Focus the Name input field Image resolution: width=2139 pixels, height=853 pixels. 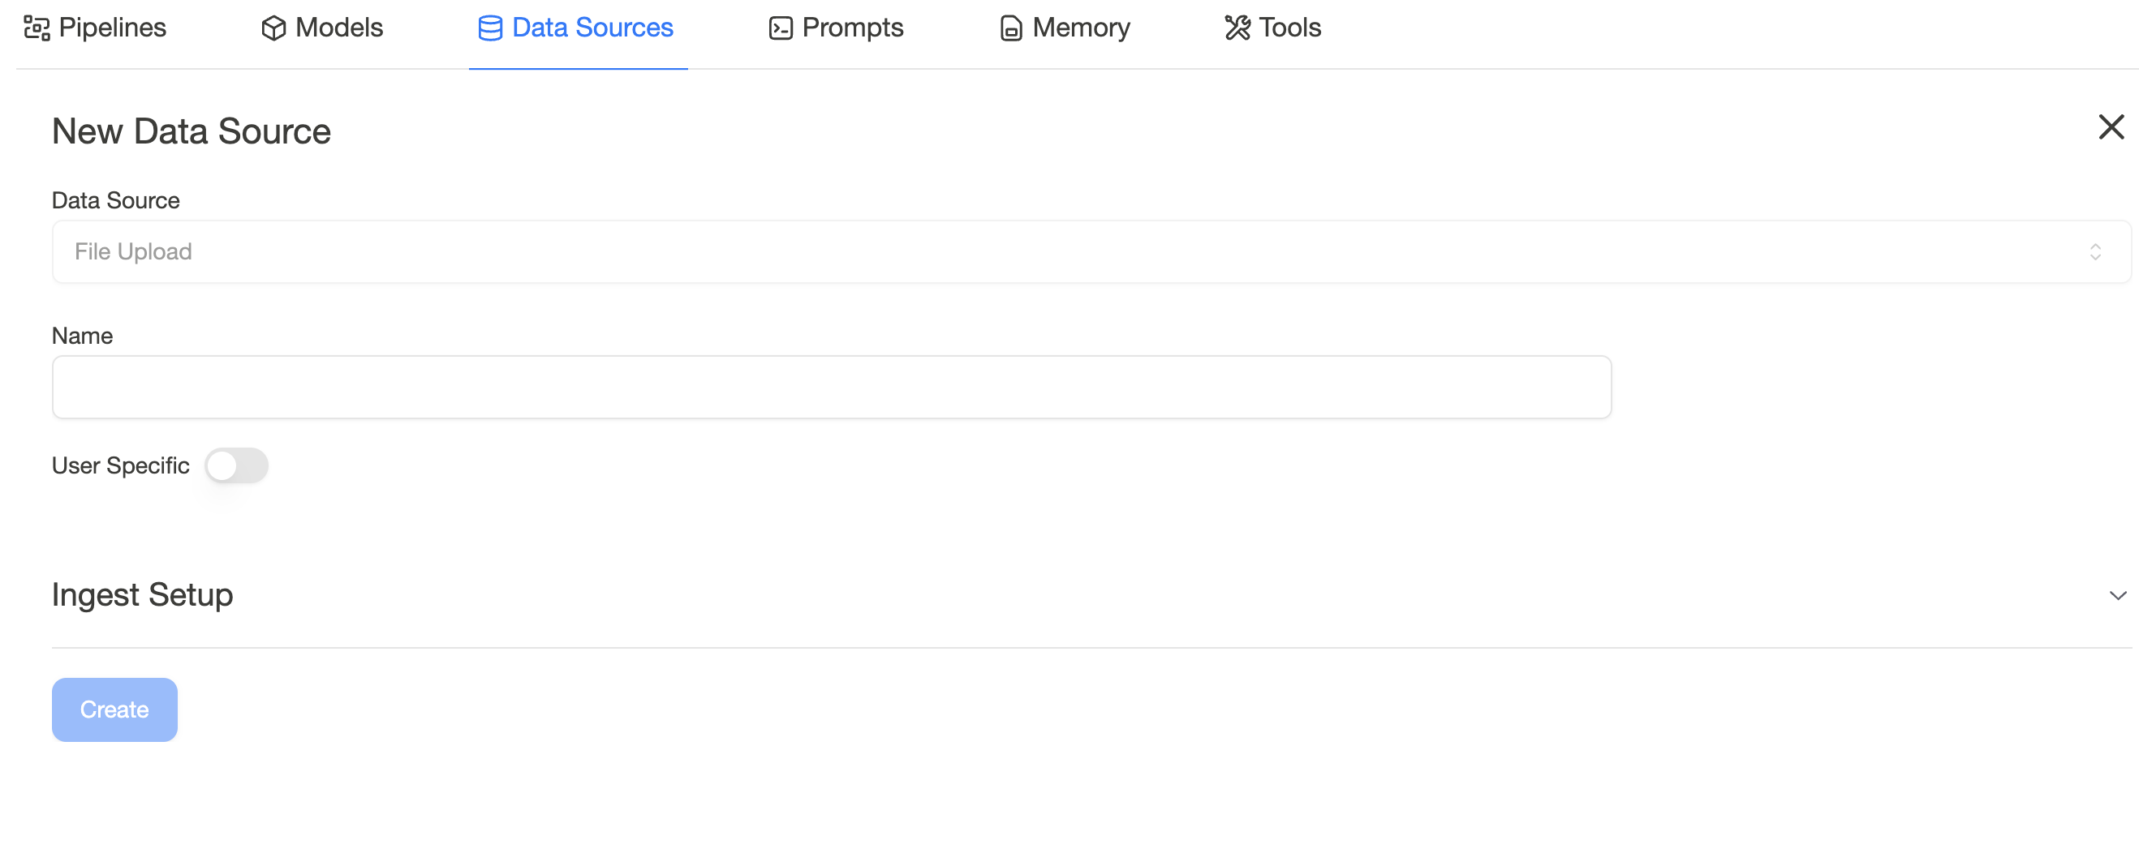pos(832,388)
